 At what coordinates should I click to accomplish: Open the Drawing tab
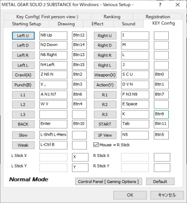click(x=66, y=24)
